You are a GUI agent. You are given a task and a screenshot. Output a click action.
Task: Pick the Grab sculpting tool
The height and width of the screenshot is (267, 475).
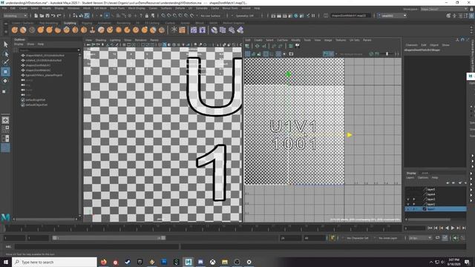point(41,30)
